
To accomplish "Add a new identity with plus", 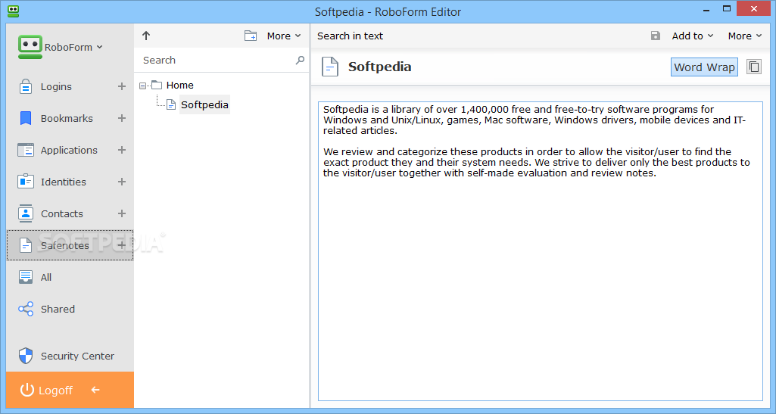I will (122, 182).
